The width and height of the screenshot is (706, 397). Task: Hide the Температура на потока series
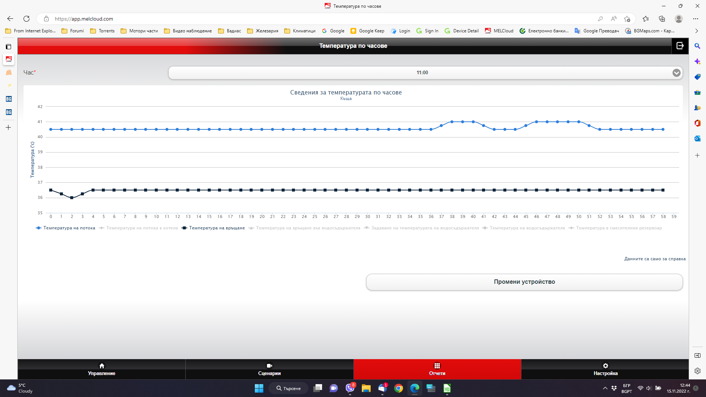[x=69, y=228]
